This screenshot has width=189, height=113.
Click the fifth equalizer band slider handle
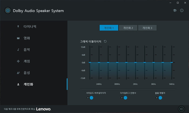[x=126, y=62]
